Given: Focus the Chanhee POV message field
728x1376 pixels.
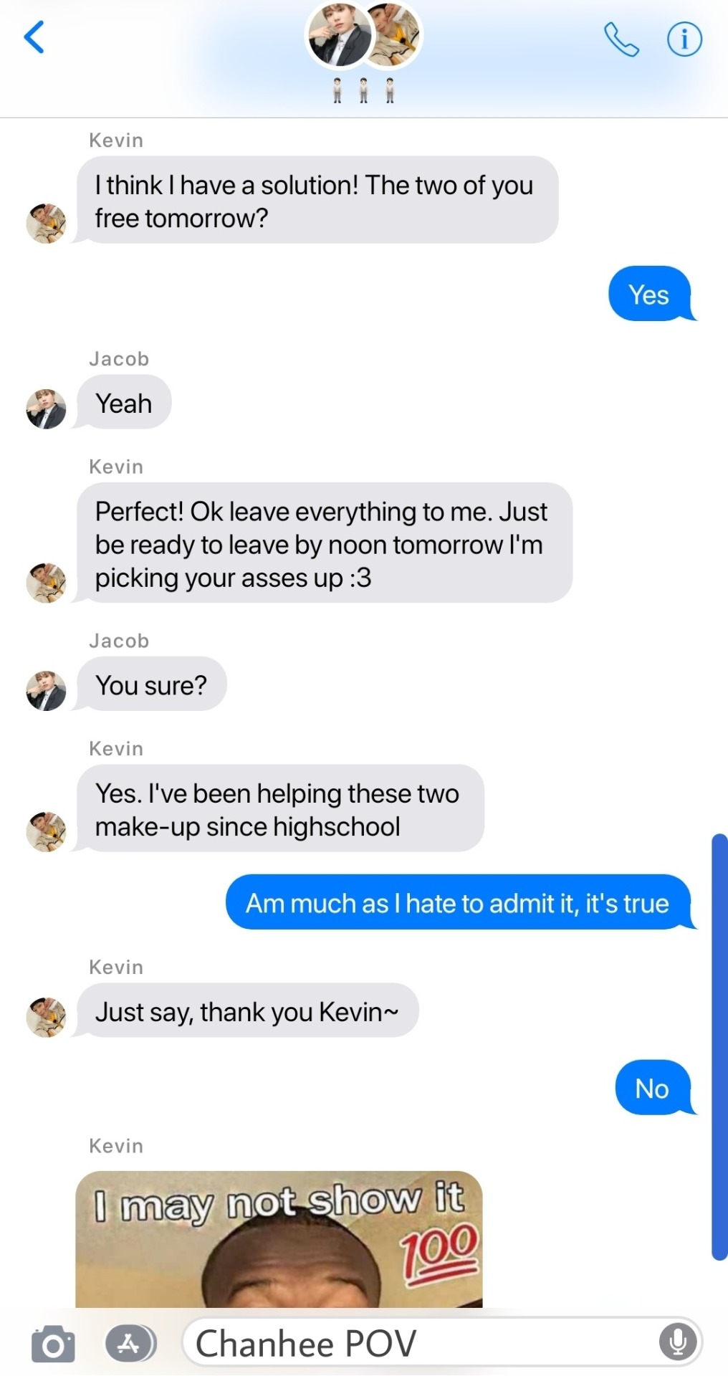Looking at the screenshot, I should [442, 1342].
